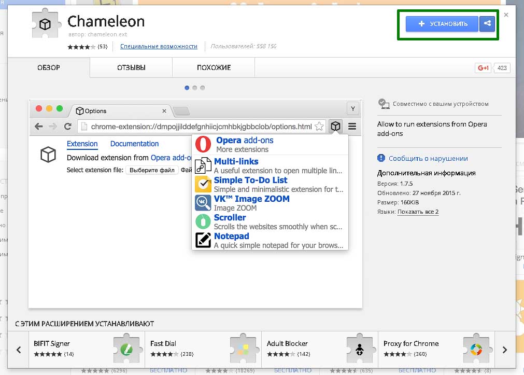Click the Выберите файл file button in the screenshot
The height and width of the screenshot is (375, 524).
(152, 170)
